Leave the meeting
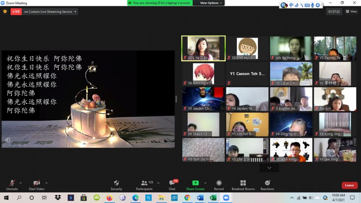This screenshot has width=361, height=203. (349, 185)
